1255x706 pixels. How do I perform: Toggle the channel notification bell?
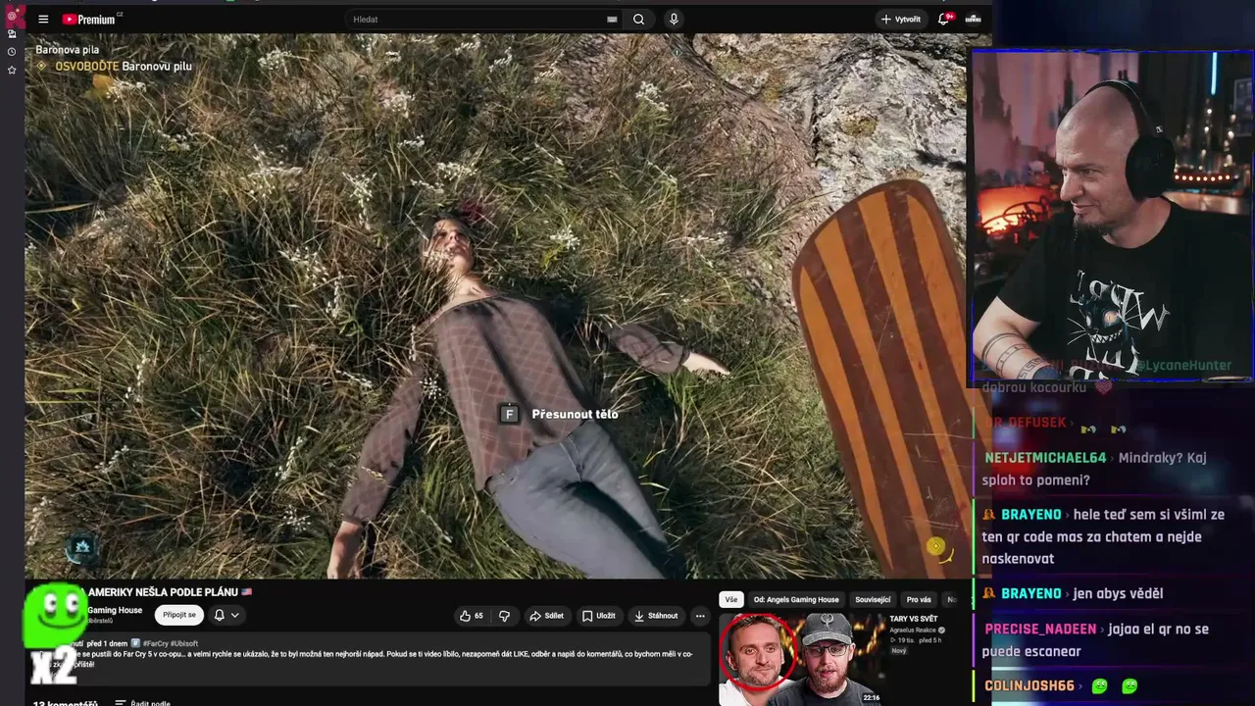click(220, 615)
